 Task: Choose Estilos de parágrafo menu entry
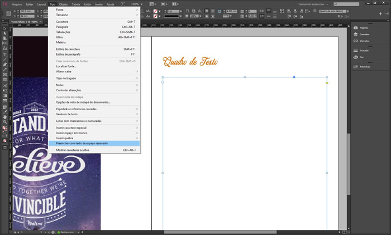pos(68,54)
